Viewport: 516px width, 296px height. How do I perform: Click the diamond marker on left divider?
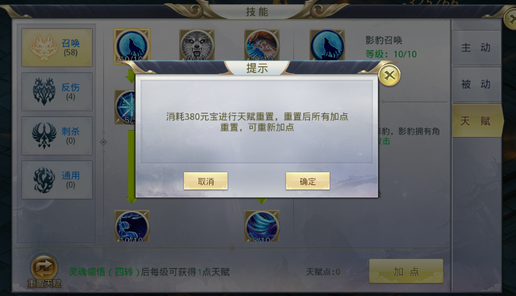tap(103, 142)
